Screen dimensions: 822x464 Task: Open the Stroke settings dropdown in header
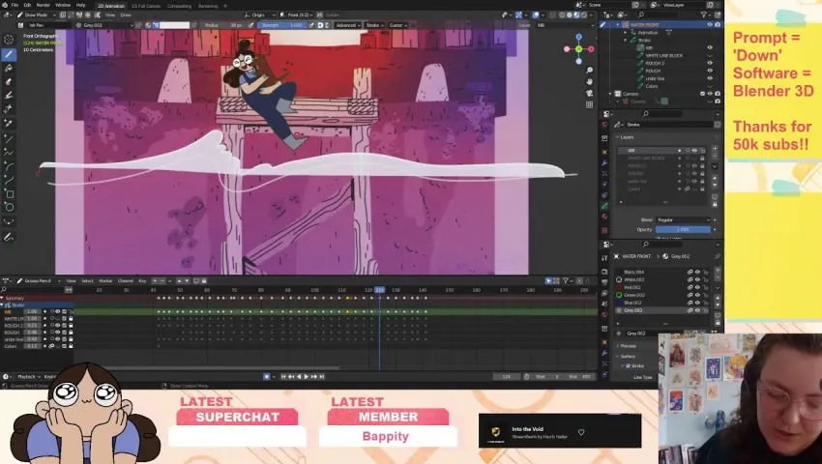click(x=374, y=25)
